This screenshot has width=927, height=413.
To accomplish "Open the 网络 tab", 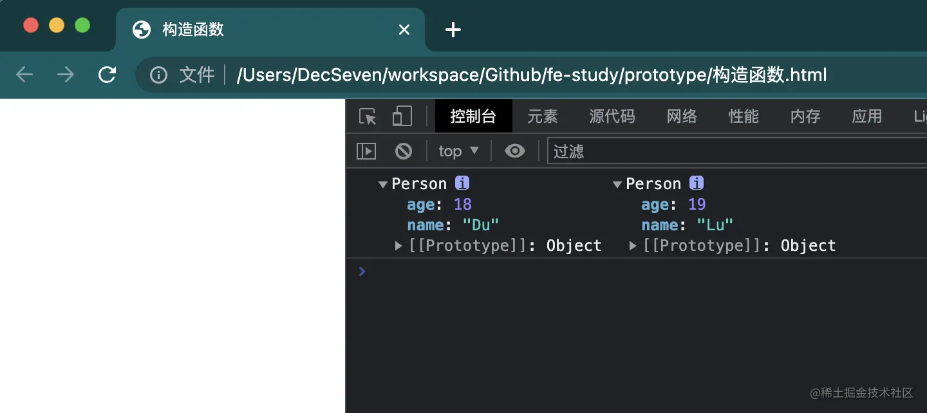I will pyautogui.click(x=682, y=116).
